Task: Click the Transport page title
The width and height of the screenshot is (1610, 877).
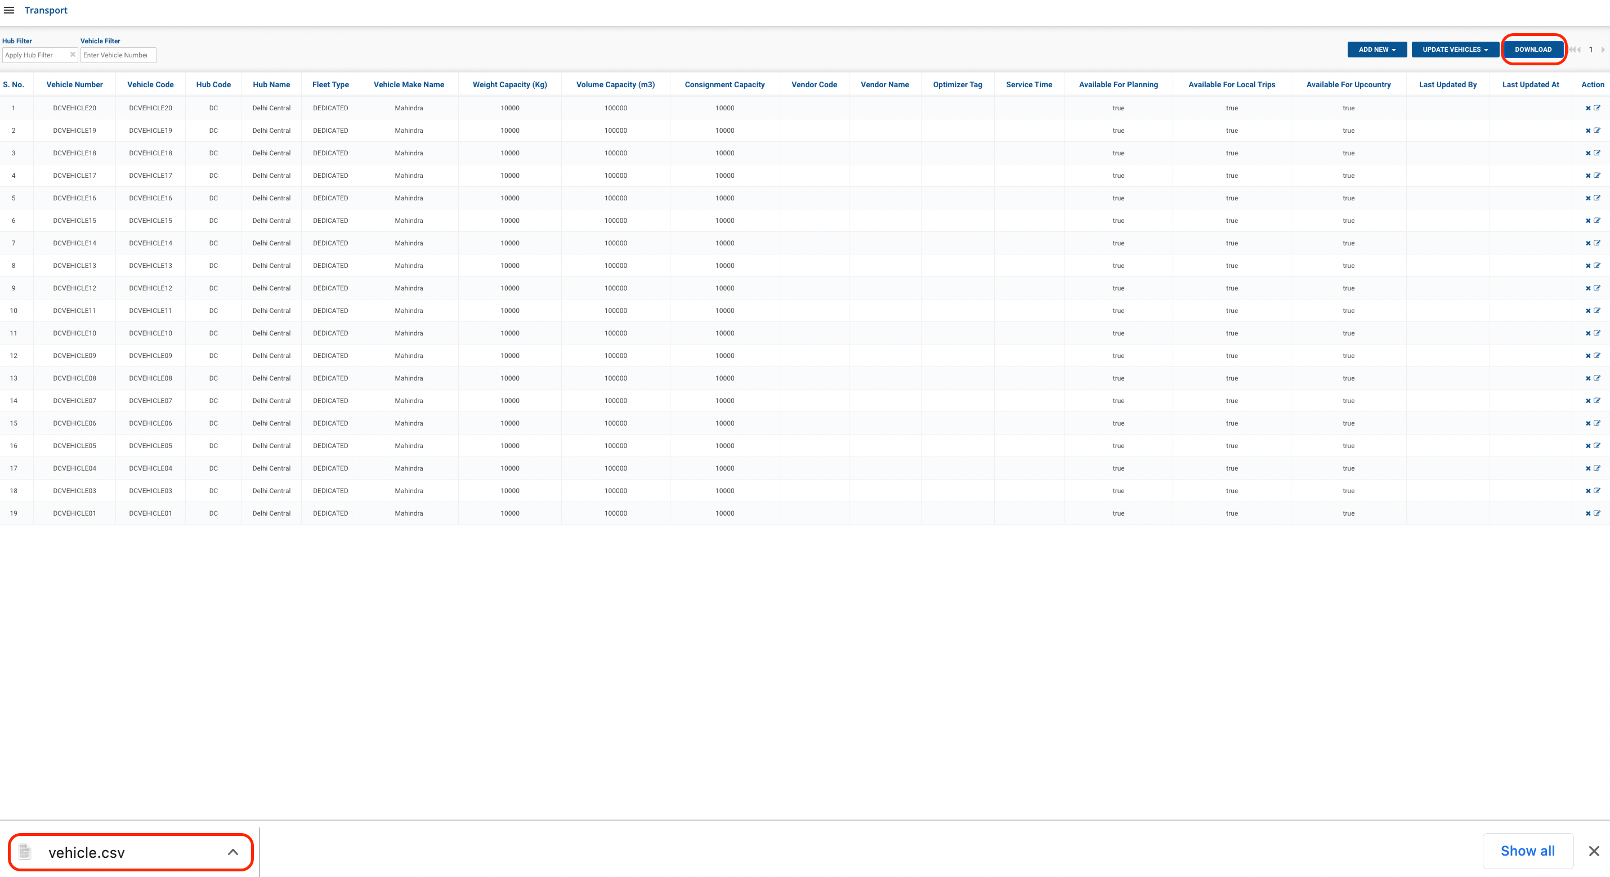Action: click(x=46, y=10)
